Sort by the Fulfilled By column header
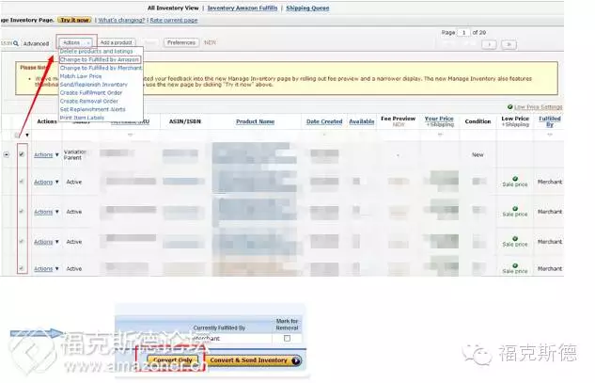Viewport: 595px width, 383px height. (x=550, y=121)
